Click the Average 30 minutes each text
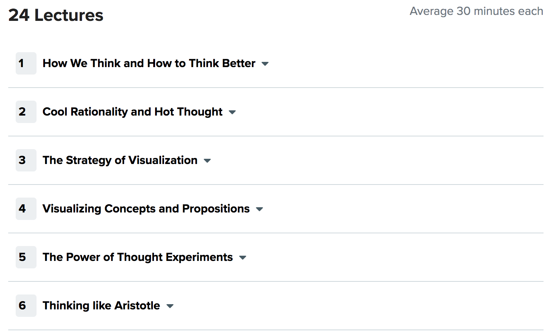 pos(476,11)
